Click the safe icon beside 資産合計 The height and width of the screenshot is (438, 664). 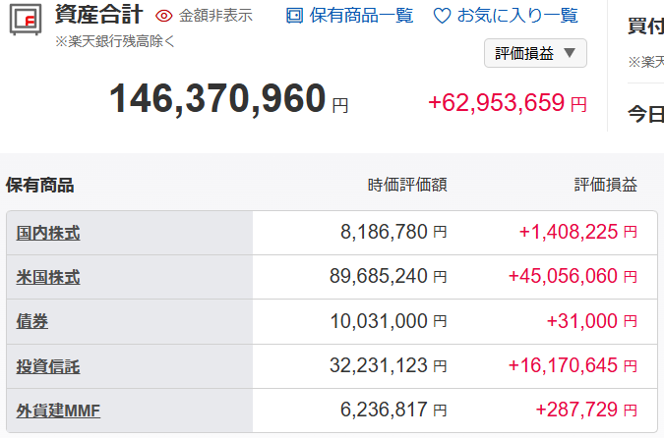click(x=27, y=21)
